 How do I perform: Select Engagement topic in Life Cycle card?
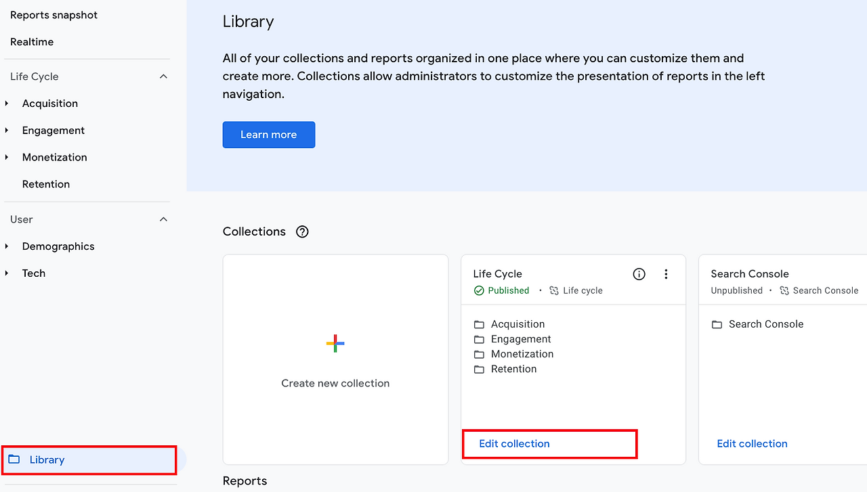pos(522,339)
